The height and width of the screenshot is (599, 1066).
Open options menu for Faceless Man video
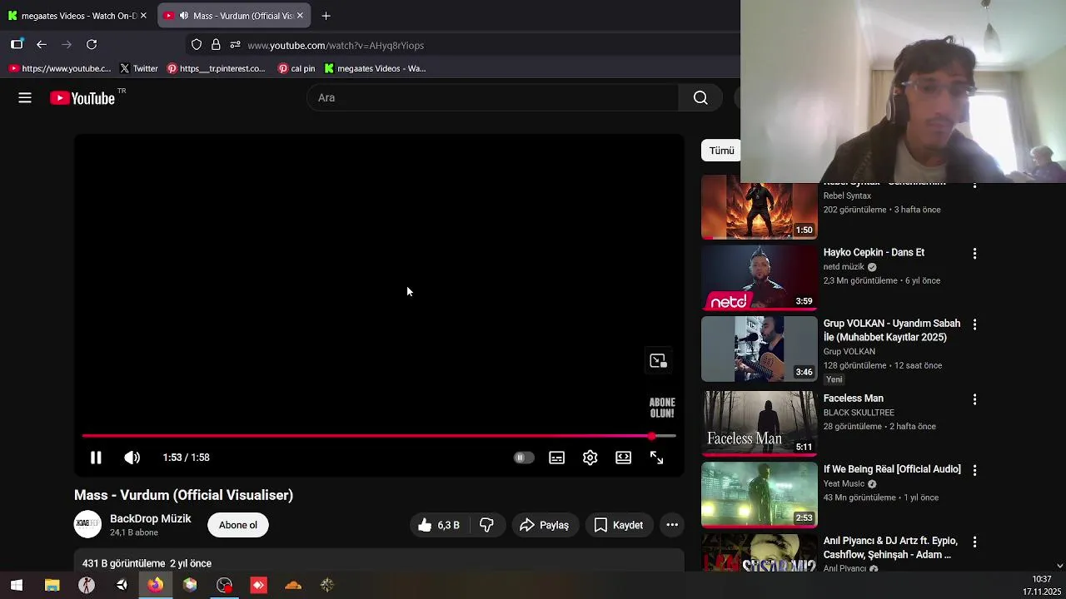click(974, 399)
